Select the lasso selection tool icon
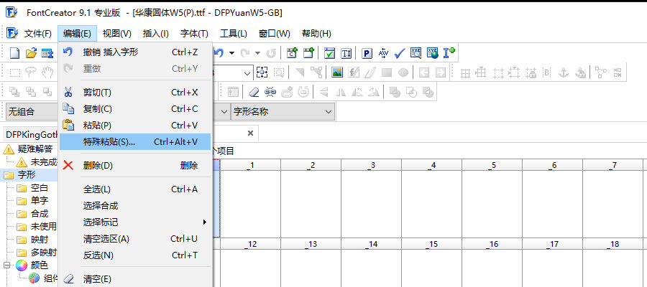Image resolution: width=647 pixels, height=287 pixels. (32, 73)
